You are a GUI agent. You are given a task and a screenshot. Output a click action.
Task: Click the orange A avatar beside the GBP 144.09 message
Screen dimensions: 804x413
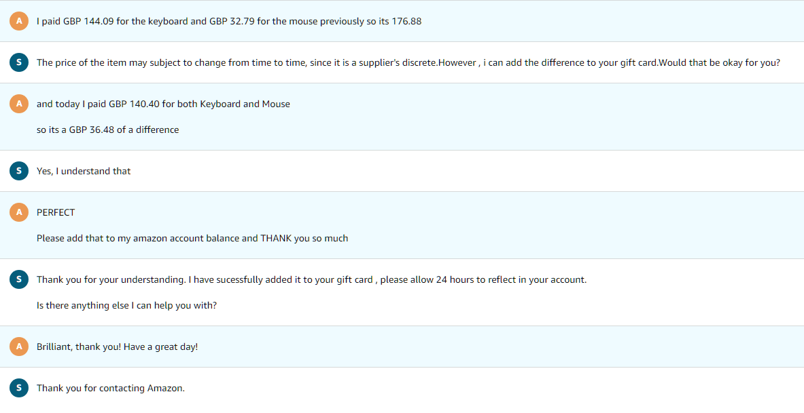click(19, 21)
